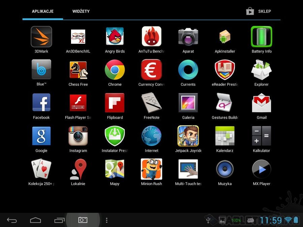Launch AnTuTu Benchmark app
The width and height of the screenshot is (303, 227).
pos(151,36)
